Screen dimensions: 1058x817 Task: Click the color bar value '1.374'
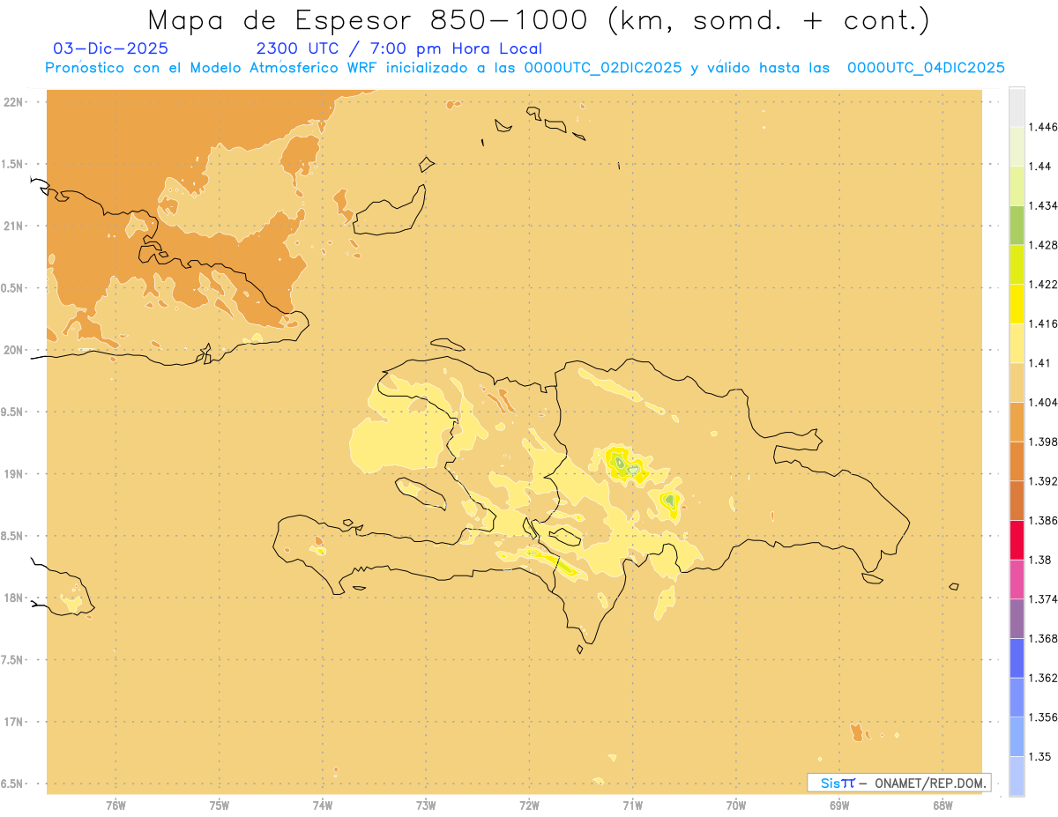point(1044,599)
